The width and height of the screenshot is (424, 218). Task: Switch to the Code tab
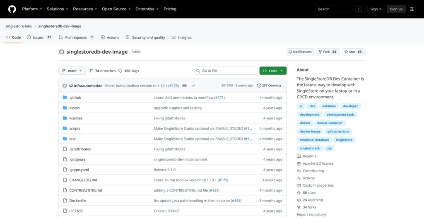pyautogui.click(x=13, y=38)
